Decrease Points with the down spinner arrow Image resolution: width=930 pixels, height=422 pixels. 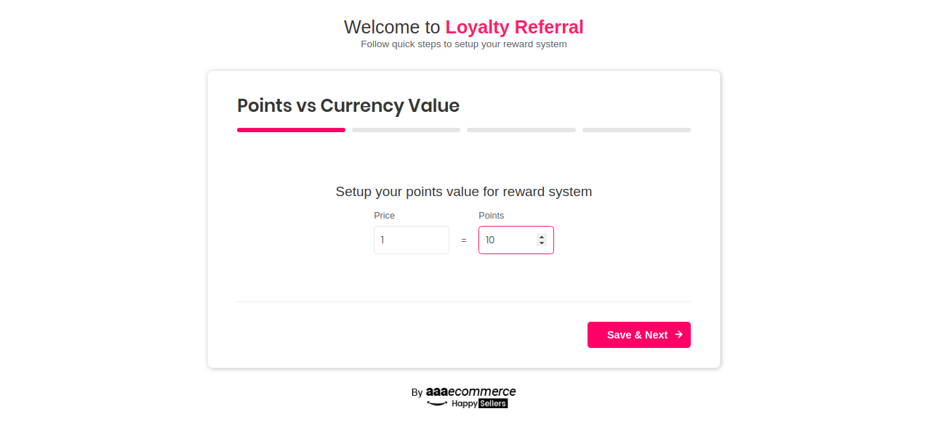point(541,243)
